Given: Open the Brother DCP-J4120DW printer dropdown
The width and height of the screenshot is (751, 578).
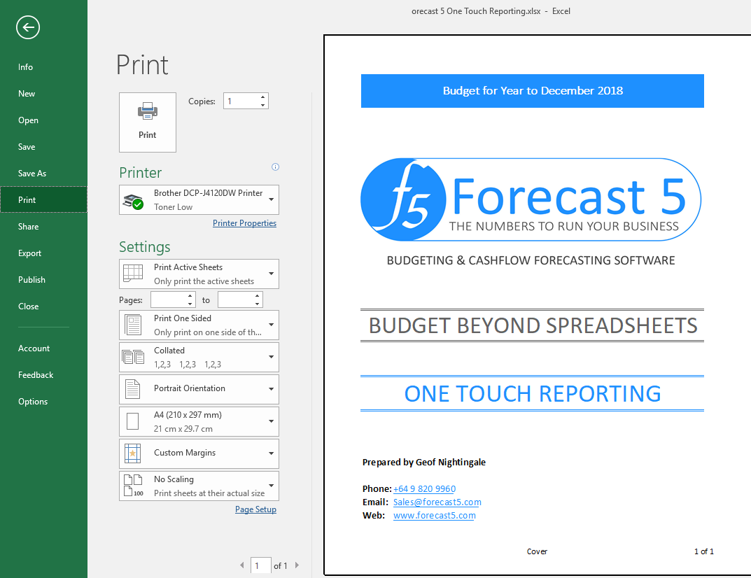Looking at the screenshot, I should tap(199, 199).
